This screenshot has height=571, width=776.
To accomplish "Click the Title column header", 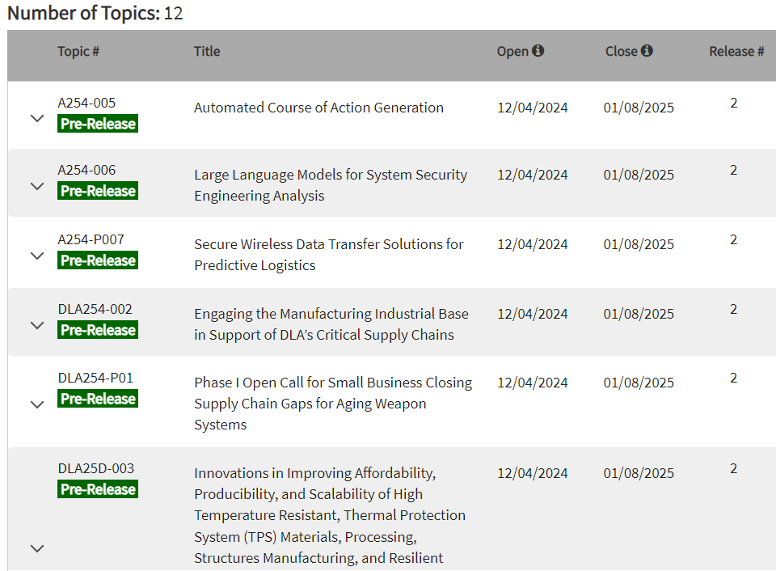I will pos(207,51).
